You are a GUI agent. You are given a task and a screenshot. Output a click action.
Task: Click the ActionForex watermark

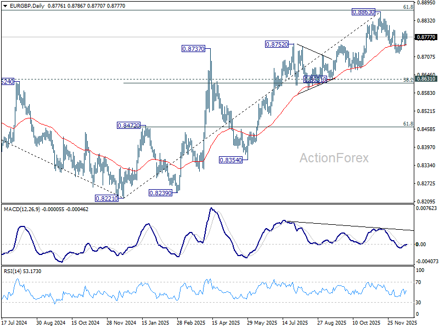coord(333,158)
